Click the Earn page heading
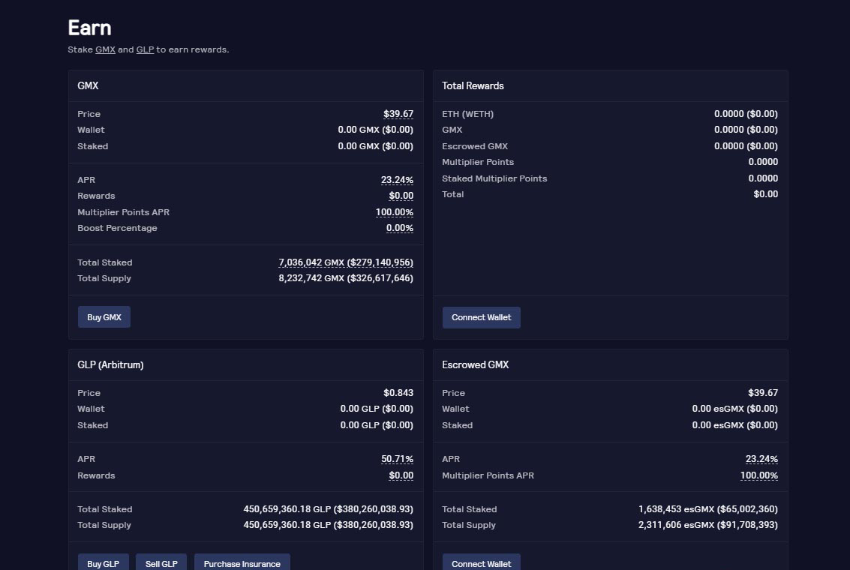This screenshot has width=850, height=570. click(x=89, y=28)
